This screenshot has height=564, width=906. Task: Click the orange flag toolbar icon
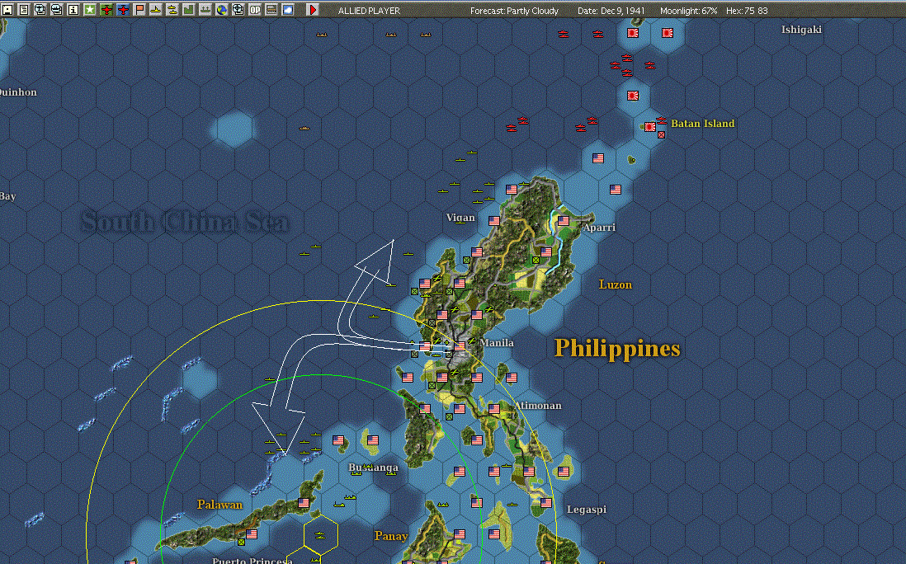coord(139,10)
